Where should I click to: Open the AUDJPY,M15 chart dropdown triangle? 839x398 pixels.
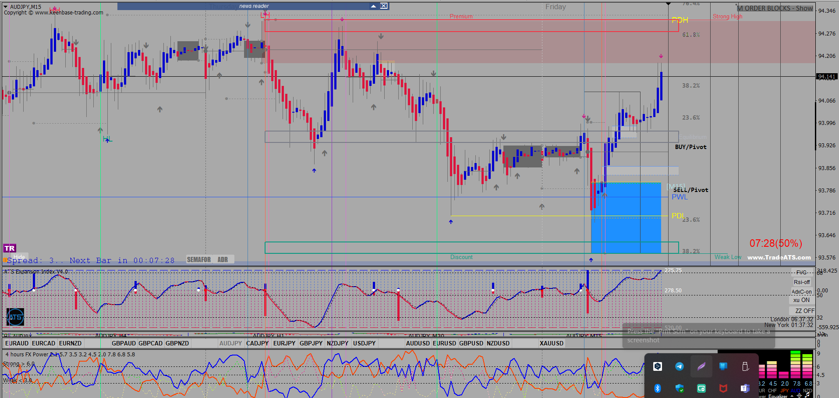click(6, 7)
